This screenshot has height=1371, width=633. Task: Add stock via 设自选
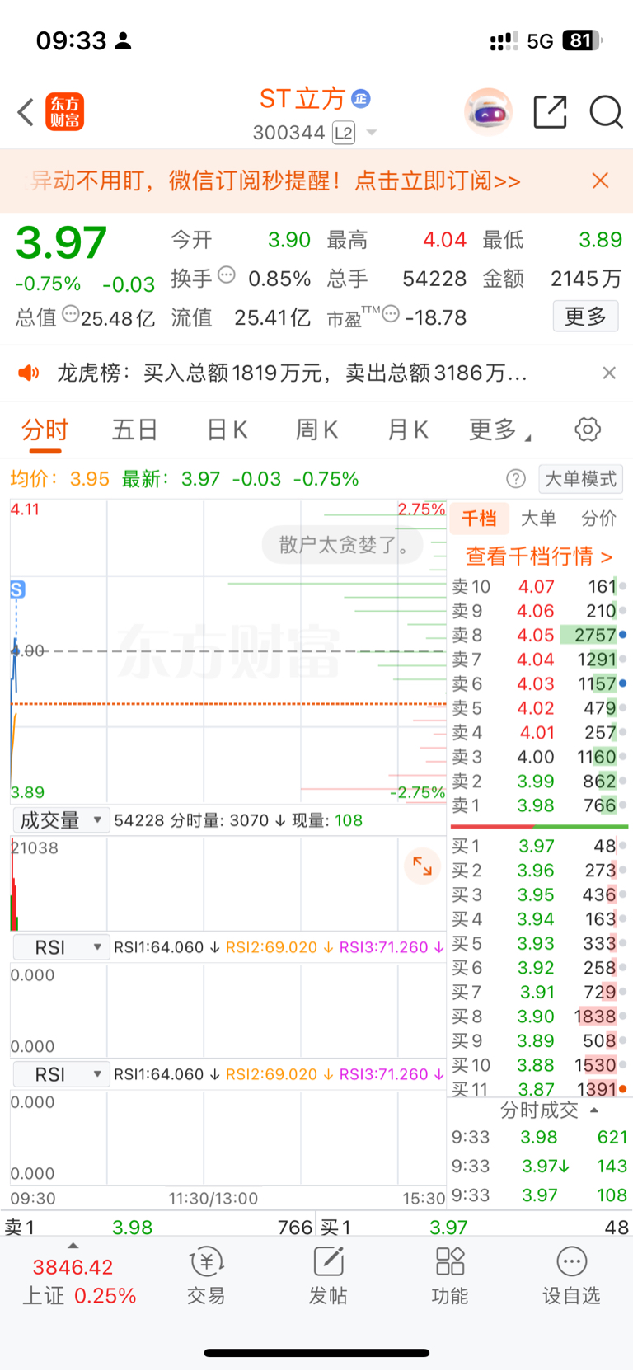click(571, 1275)
